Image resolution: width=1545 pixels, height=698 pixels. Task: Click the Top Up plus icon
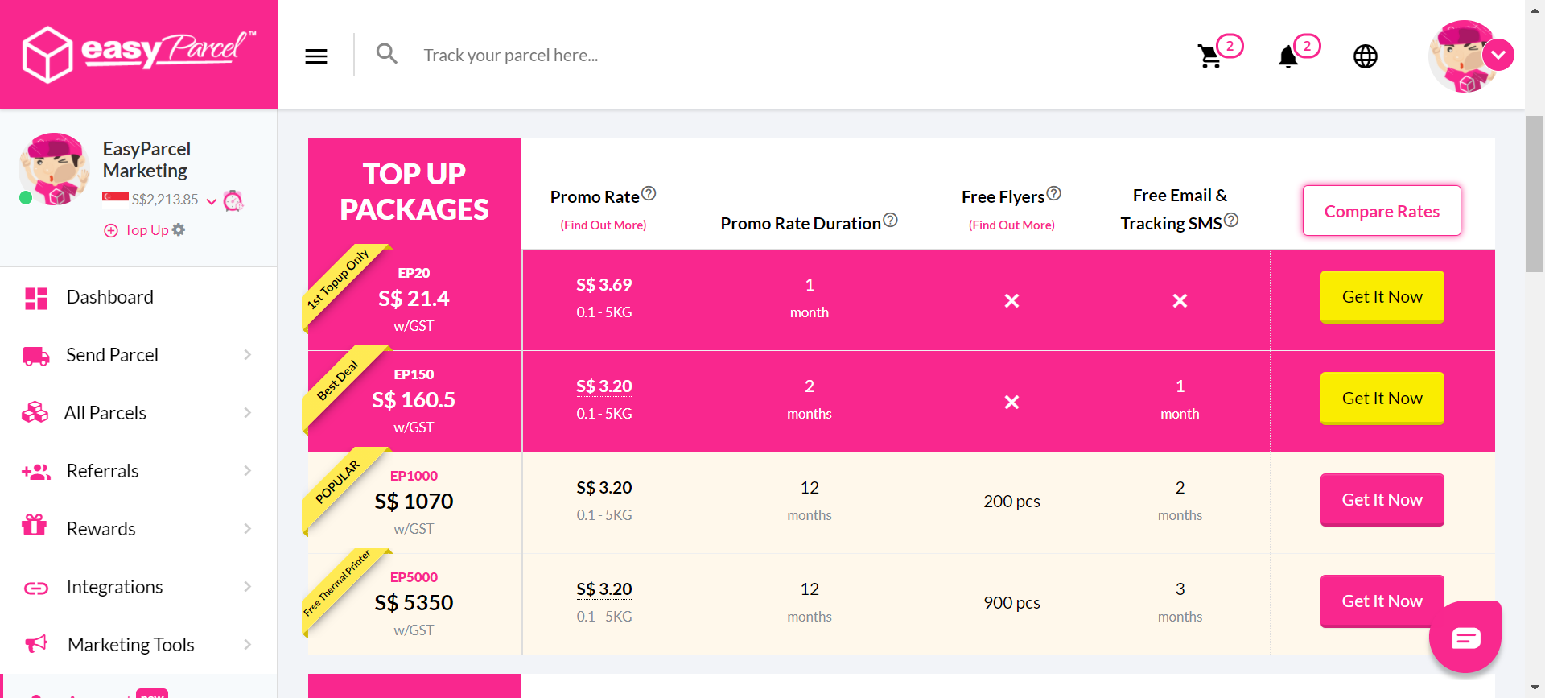tap(111, 231)
